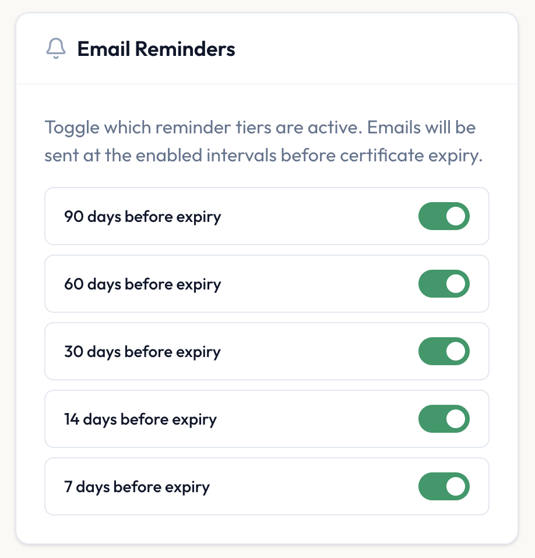Viewport: 535px width, 558px height.
Task: Select the '14 days before expiry' label
Action: (140, 419)
